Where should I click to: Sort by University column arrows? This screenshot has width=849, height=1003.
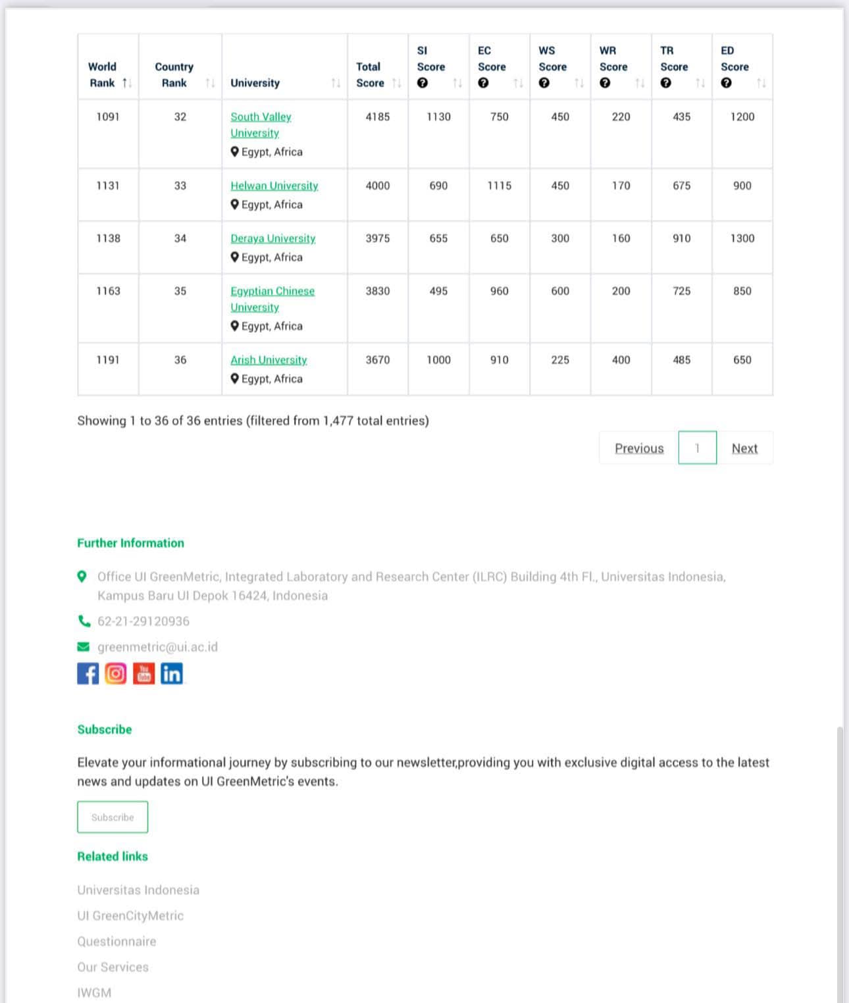point(336,83)
